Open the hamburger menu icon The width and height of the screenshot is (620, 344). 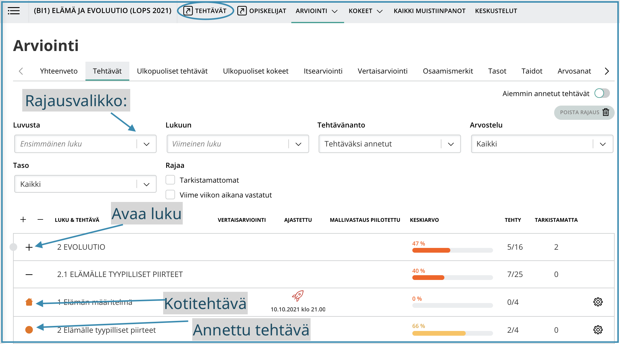pyautogui.click(x=14, y=11)
